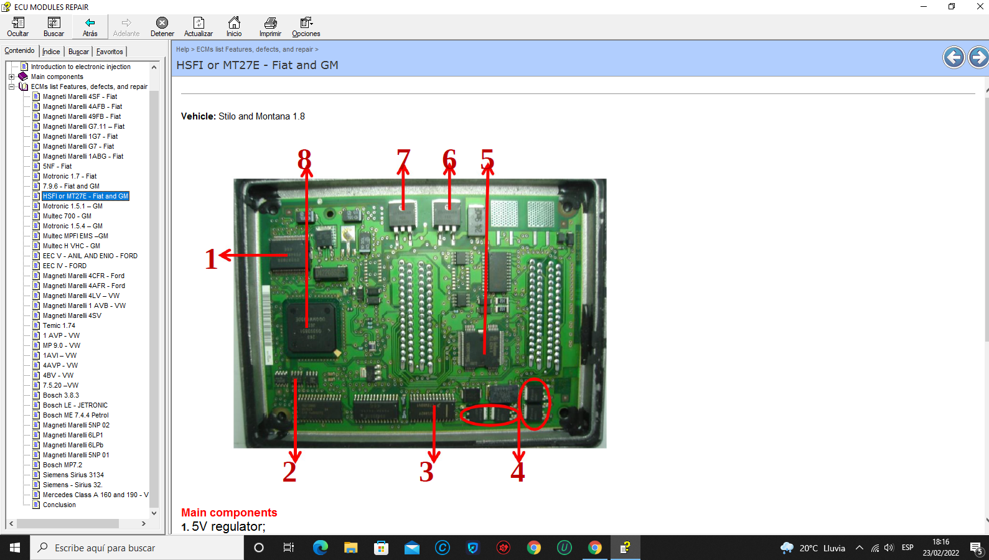This screenshot has width=989, height=560.
Task: Open Magneti Marelli G7.11 – Fiat topic
Action: pyautogui.click(x=83, y=126)
